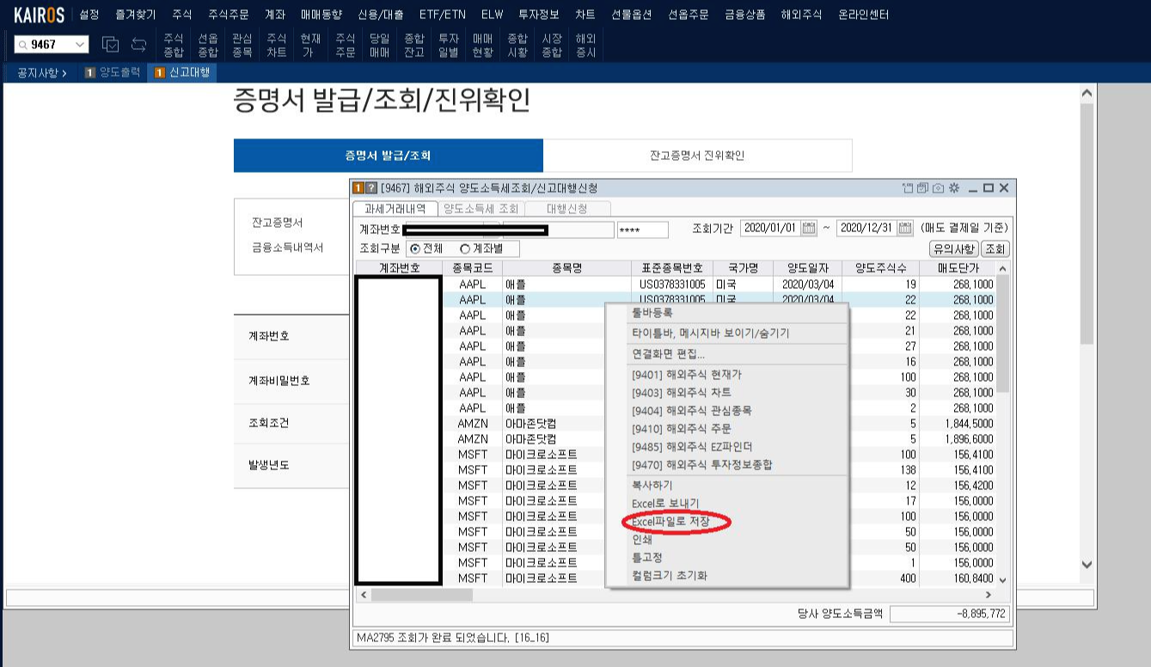Screen dimensions: 1151x667
Task: Click the 종목코드 column header
Action: tap(472, 268)
